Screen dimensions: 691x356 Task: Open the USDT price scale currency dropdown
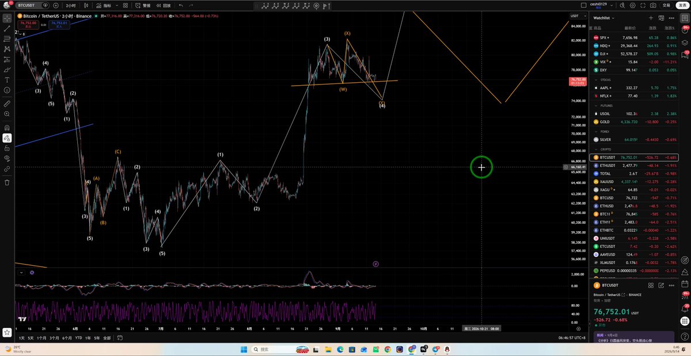click(x=578, y=16)
